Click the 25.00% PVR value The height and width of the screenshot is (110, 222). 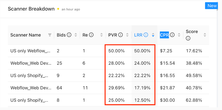[x=116, y=100]
